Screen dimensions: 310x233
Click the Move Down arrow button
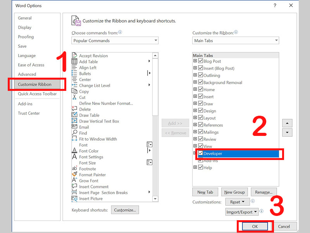[287, 132]
